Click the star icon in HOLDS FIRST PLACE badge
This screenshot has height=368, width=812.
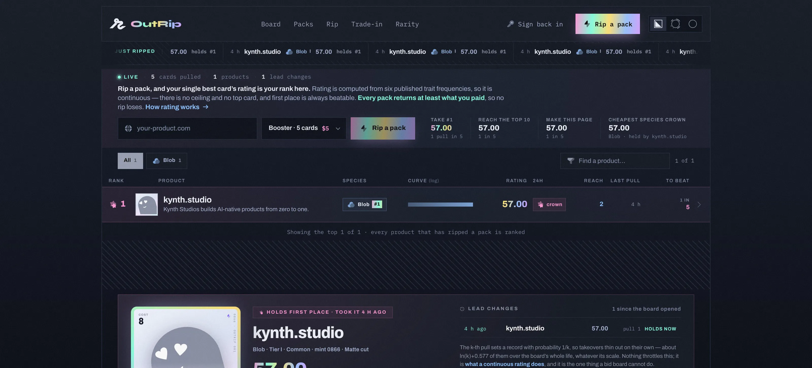261,312
